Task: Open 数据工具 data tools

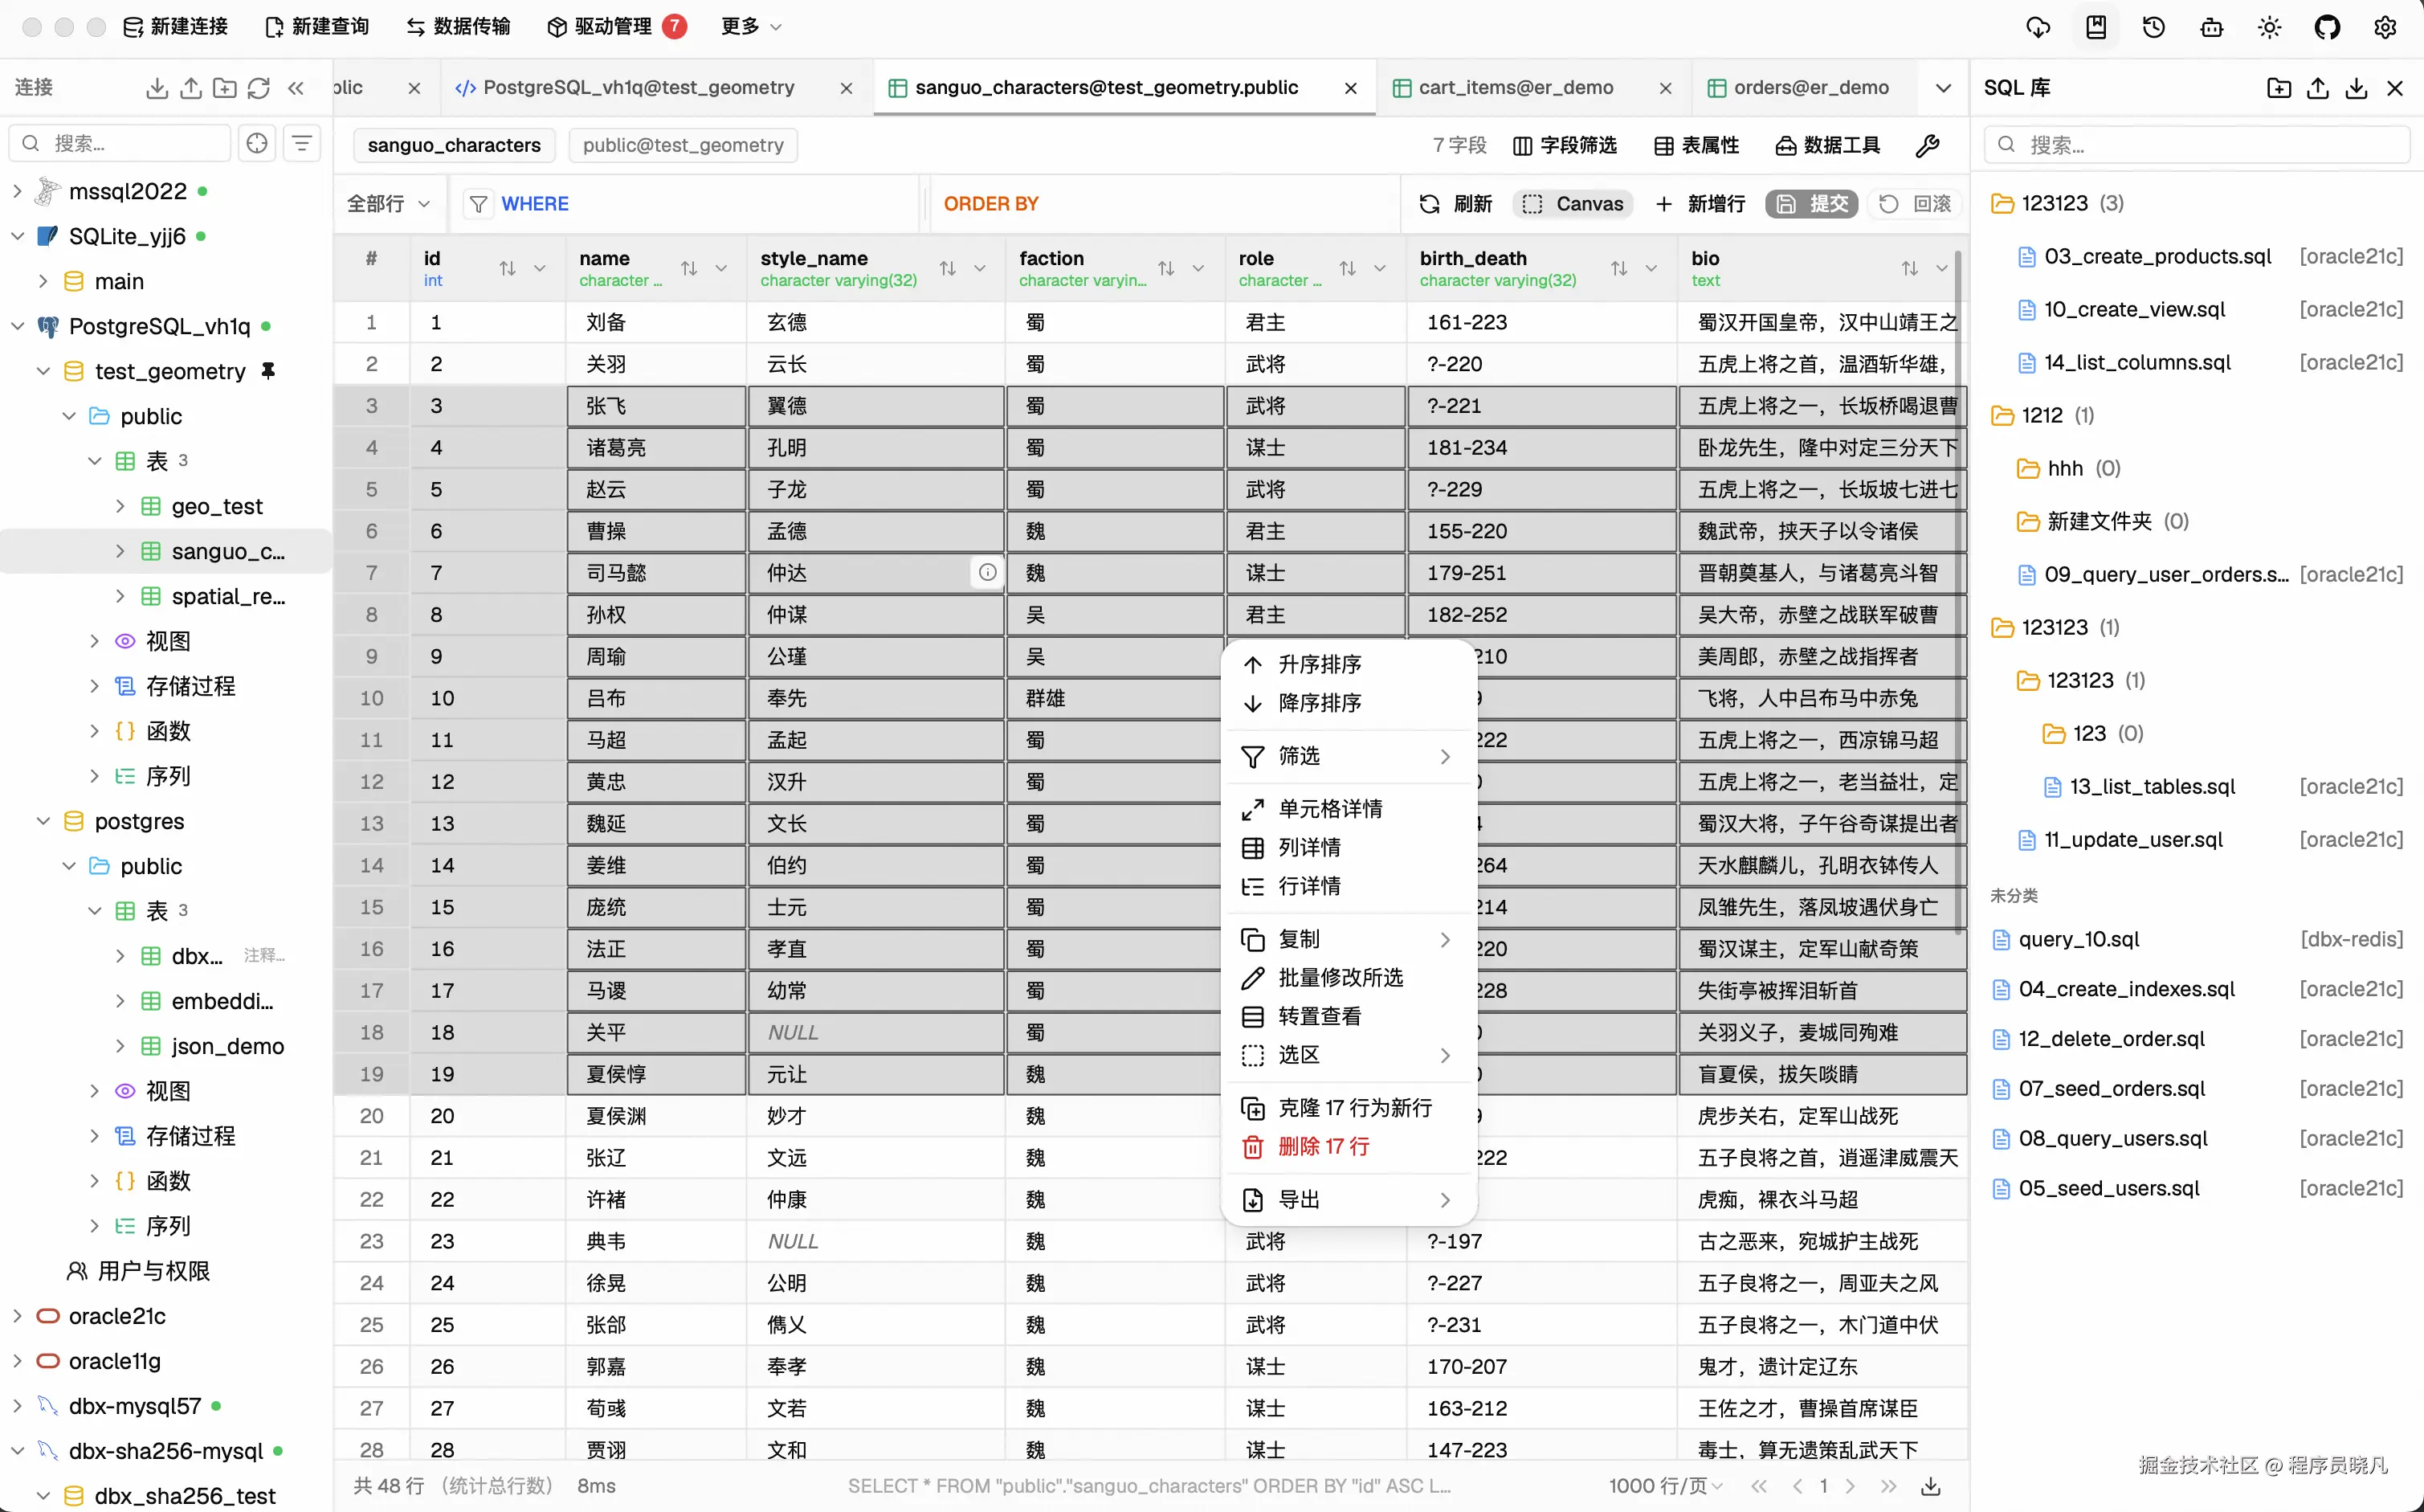Action: pos(1827,146)
